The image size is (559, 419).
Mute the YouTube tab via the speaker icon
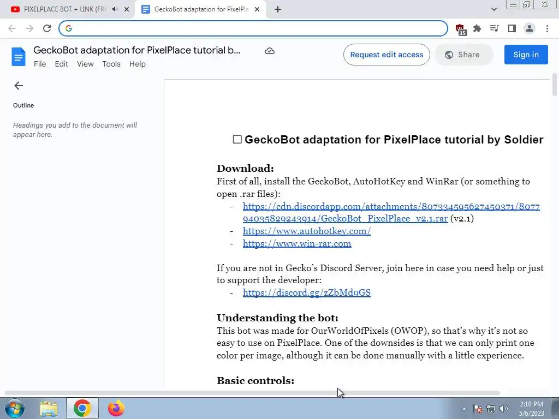click(x=115, y=9)
